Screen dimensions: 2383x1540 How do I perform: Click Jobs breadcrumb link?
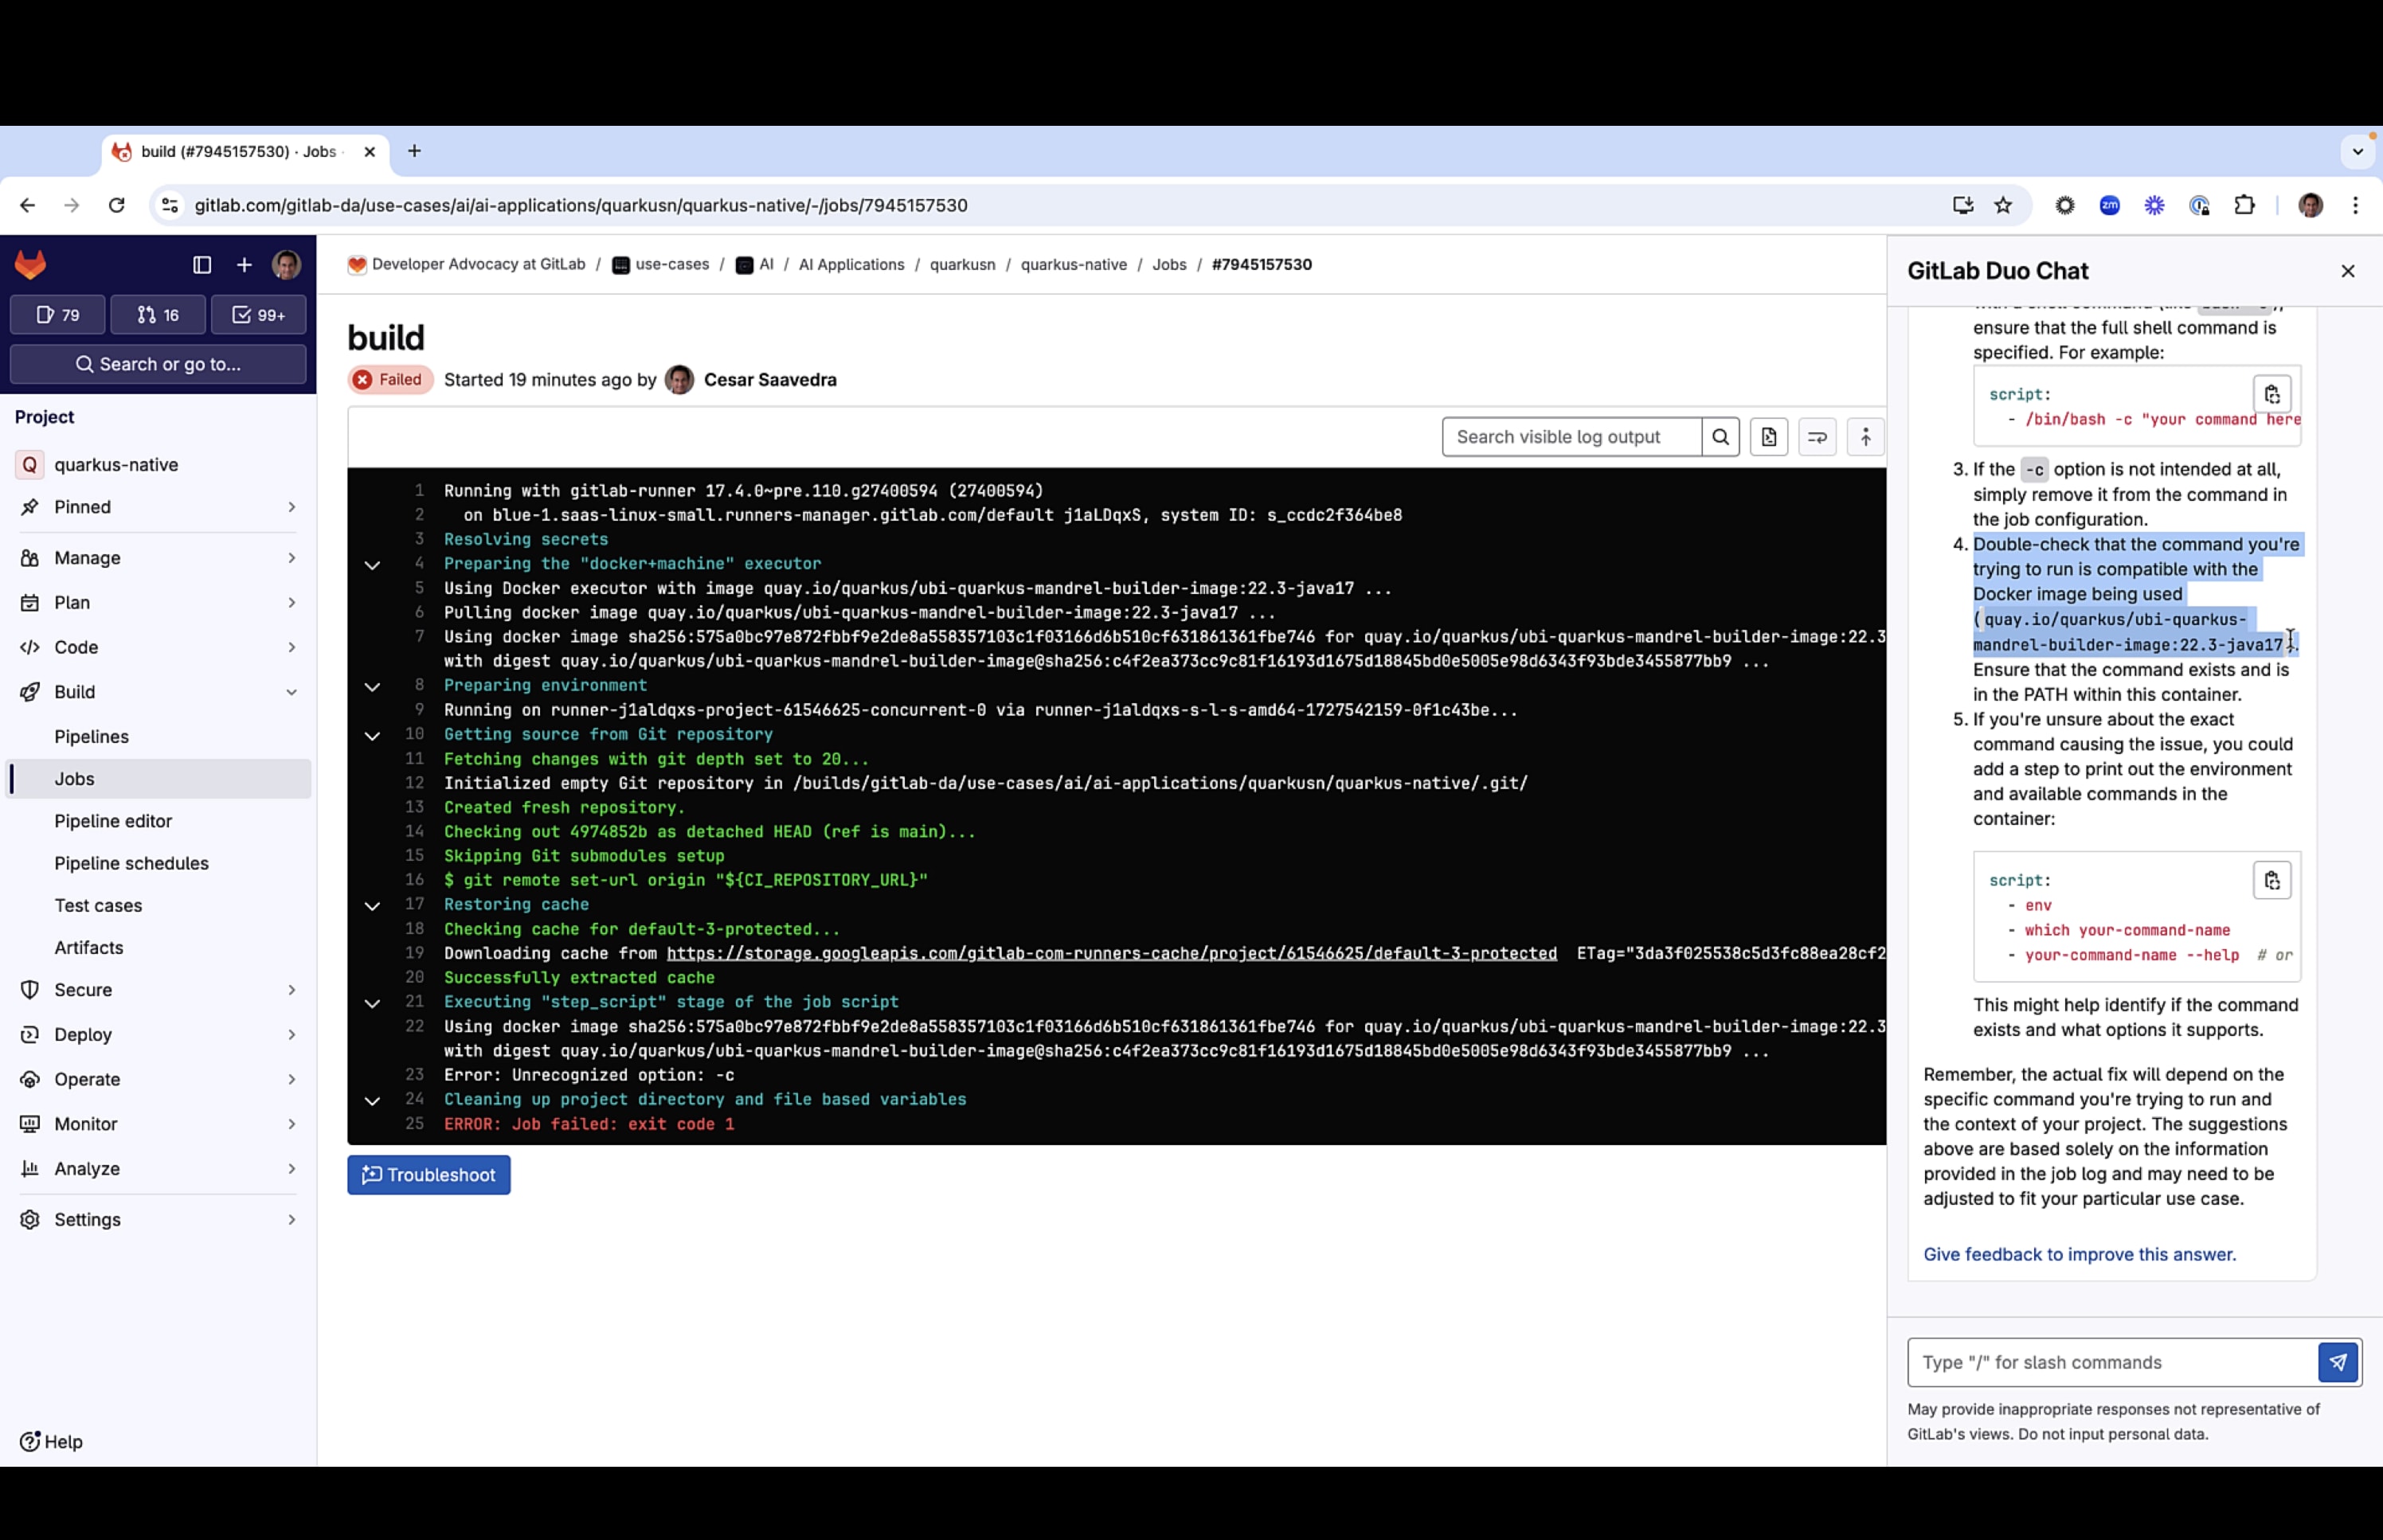tap(1169, 265)
